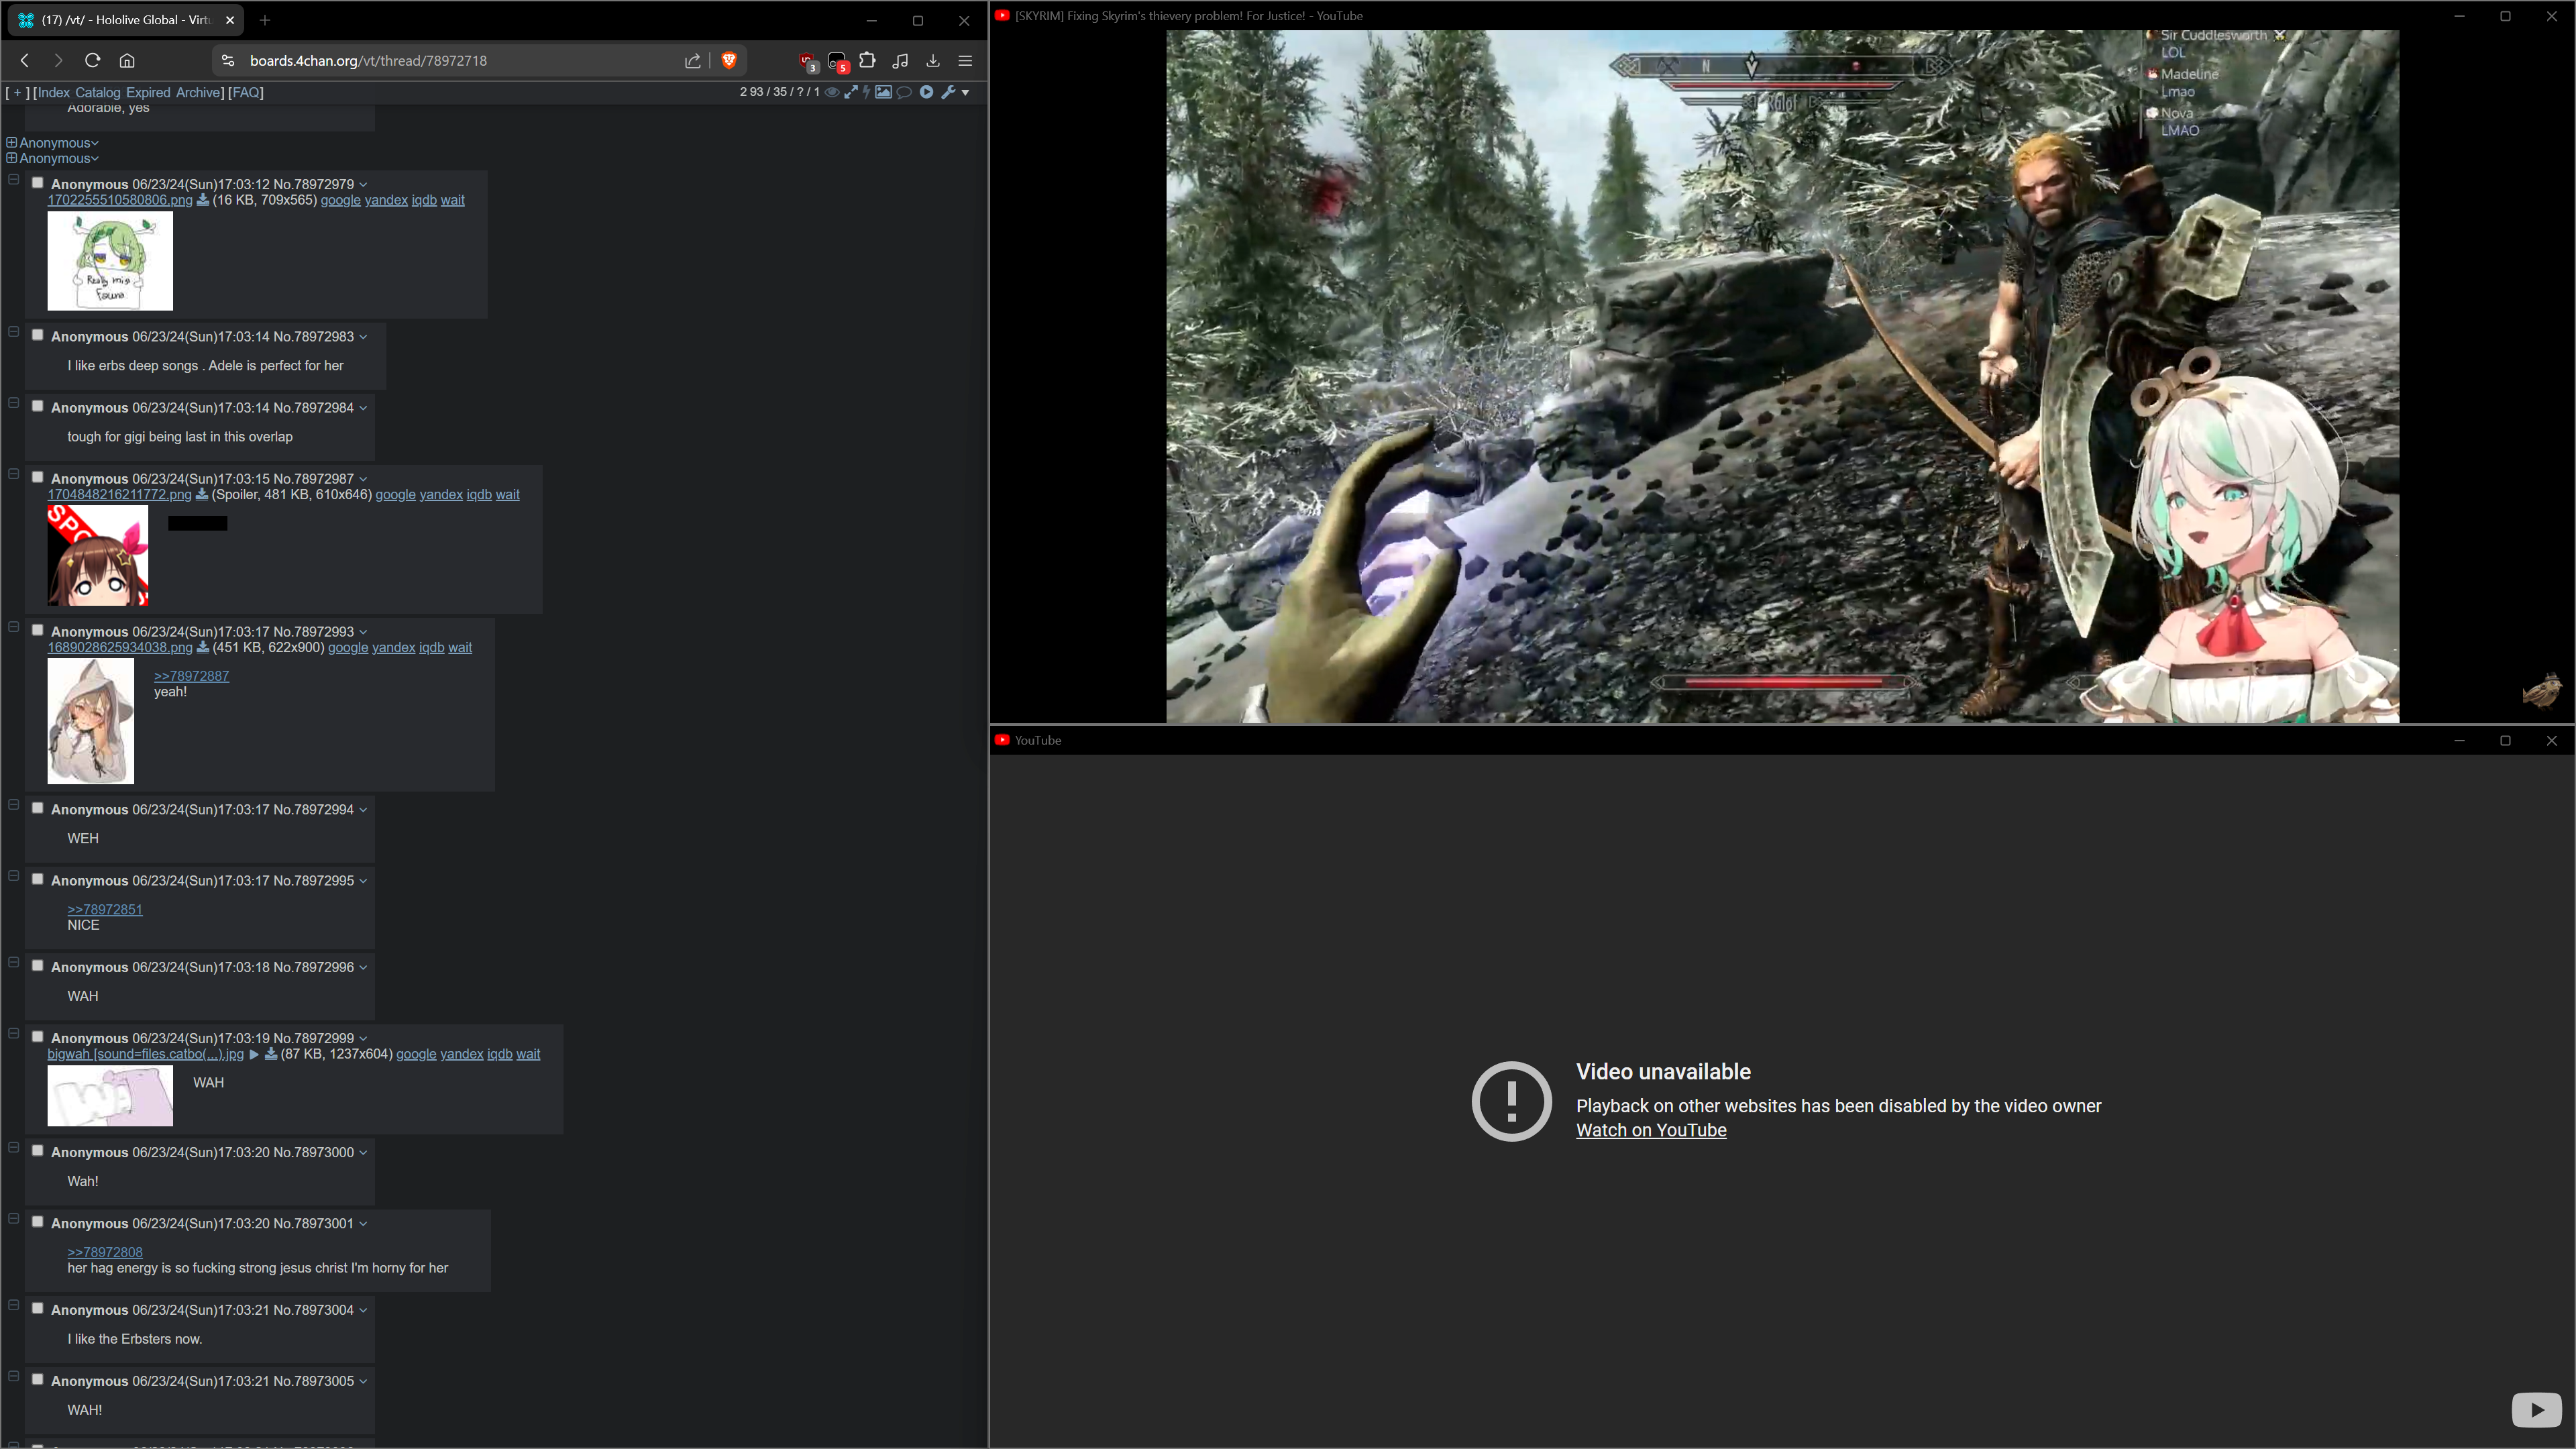Viewport: 2576px width, 1449px height.
Task: Follow quote link >>78972808
Action: tap(105, 1252)
